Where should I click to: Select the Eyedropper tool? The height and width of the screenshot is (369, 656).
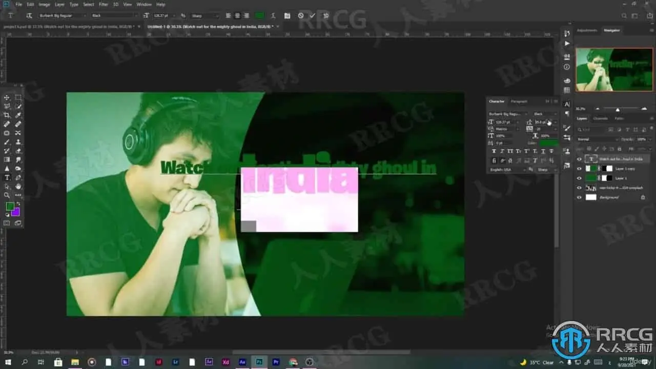[18, 115]
